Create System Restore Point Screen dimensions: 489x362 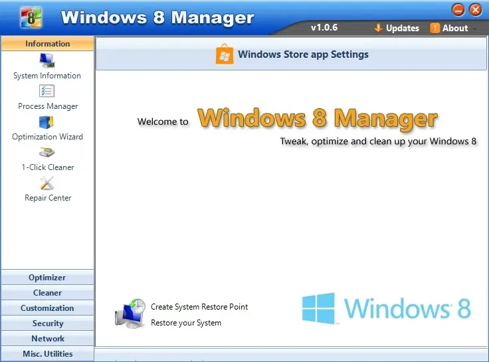199,307
